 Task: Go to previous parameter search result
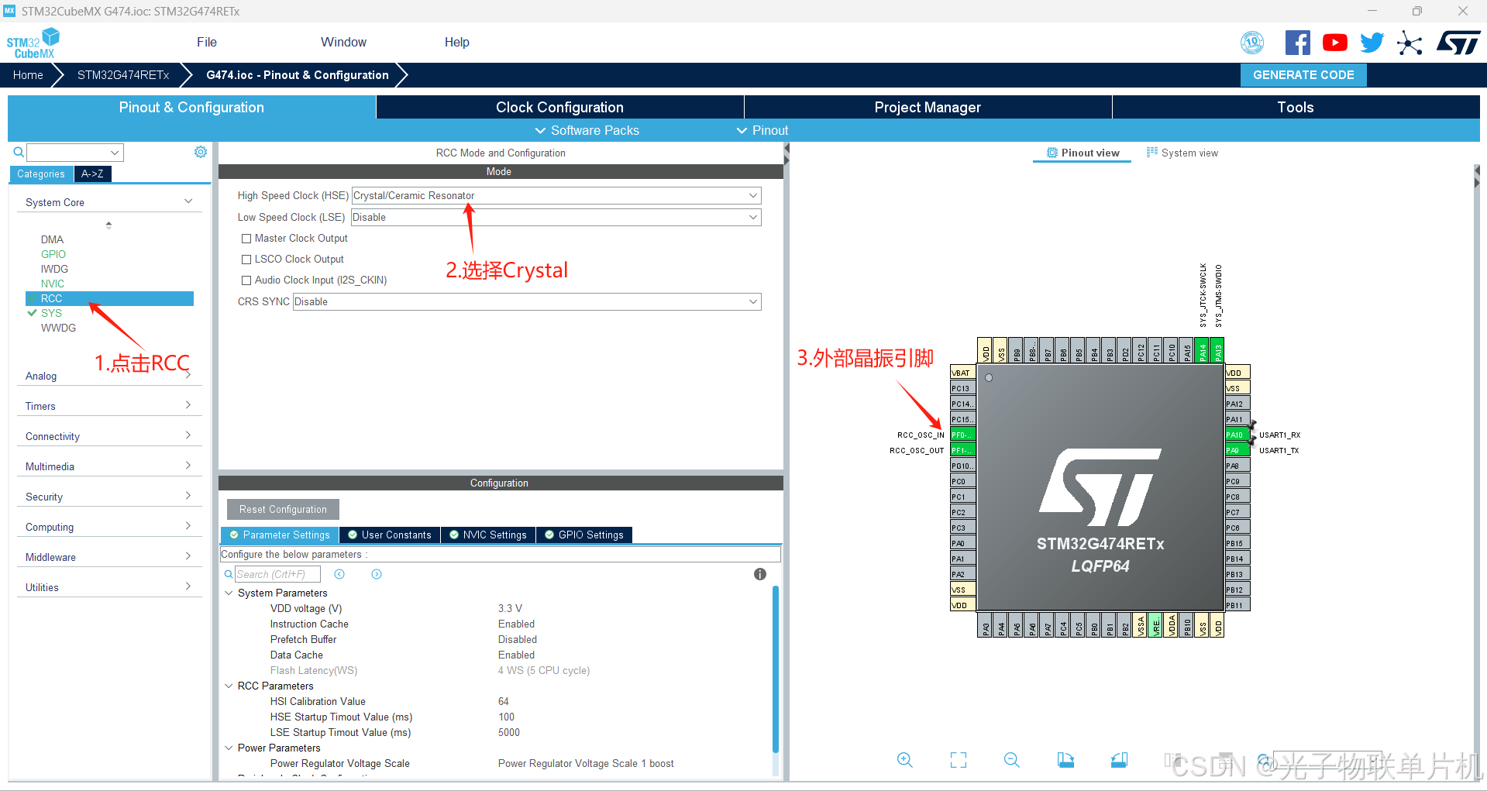pyautogui.click(x=339, y=574)
